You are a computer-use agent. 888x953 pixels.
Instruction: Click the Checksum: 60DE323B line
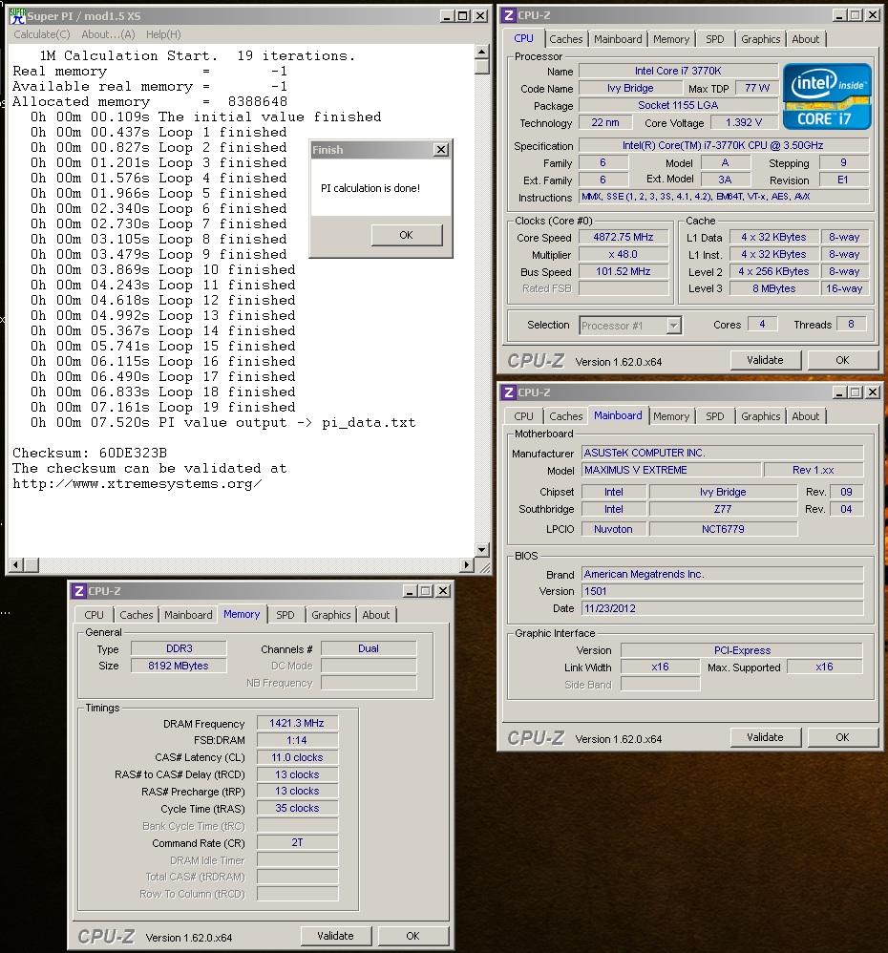click(90, 453)
